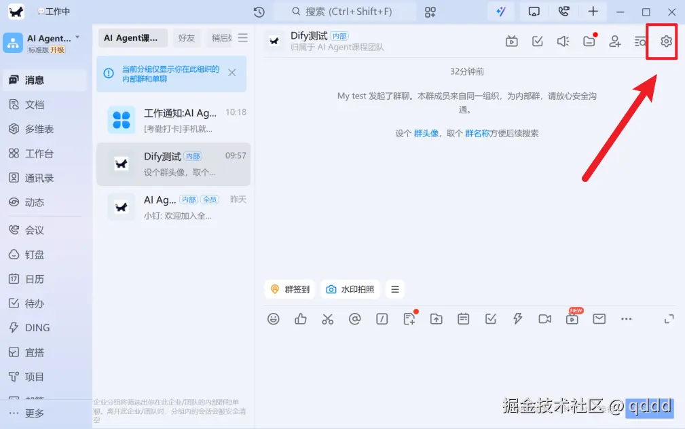The height and width of the screenshot is (429, 685).
Task: Click the 水印拍照 button
Action: click(350, 289)
